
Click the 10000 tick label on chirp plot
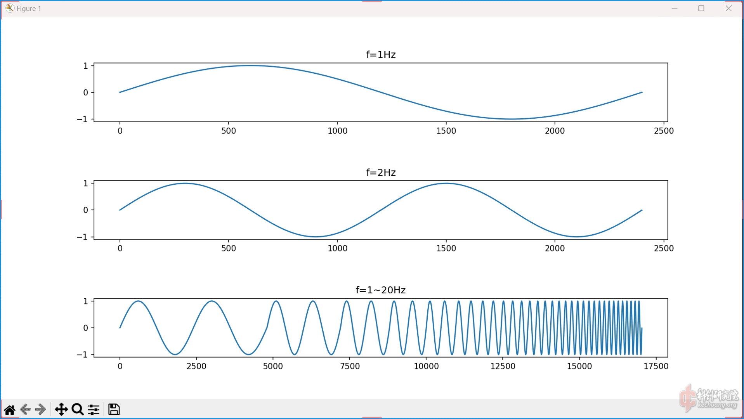coord(426,366)
